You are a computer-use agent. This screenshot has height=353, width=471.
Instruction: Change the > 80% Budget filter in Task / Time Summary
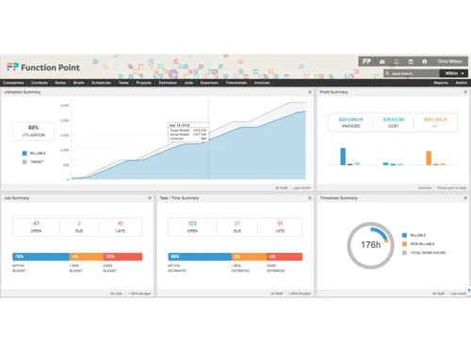pyautogui.click(x=300, y=294)
